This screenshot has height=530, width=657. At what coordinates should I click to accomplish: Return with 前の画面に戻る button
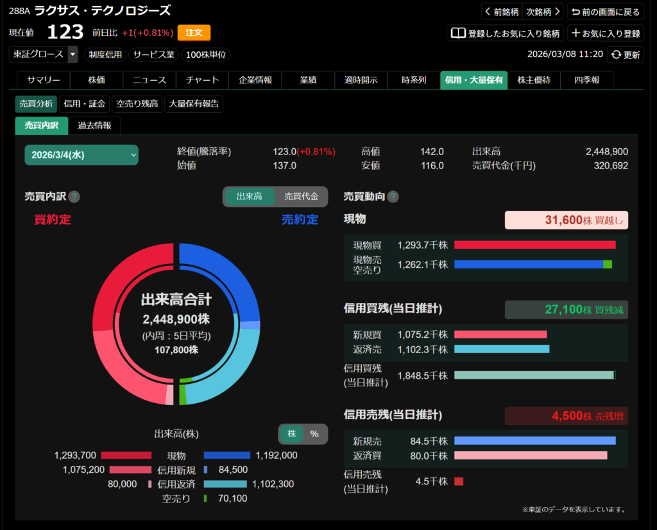pyautogui.click(x=606, y=12)
